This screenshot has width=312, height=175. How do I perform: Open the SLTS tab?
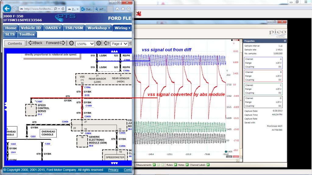[x=10, y=34]
